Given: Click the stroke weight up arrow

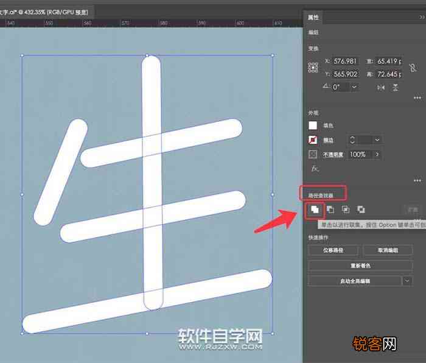Looking at the screenshot, I should pos(352,138).
